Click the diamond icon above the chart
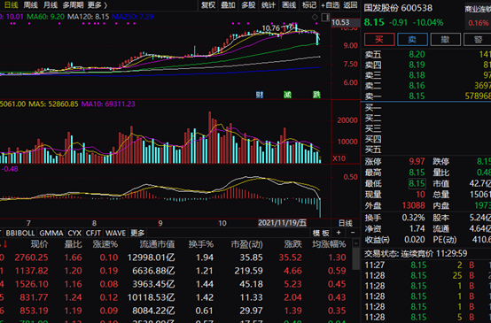491x323 pixels. [x=315, y=17]
